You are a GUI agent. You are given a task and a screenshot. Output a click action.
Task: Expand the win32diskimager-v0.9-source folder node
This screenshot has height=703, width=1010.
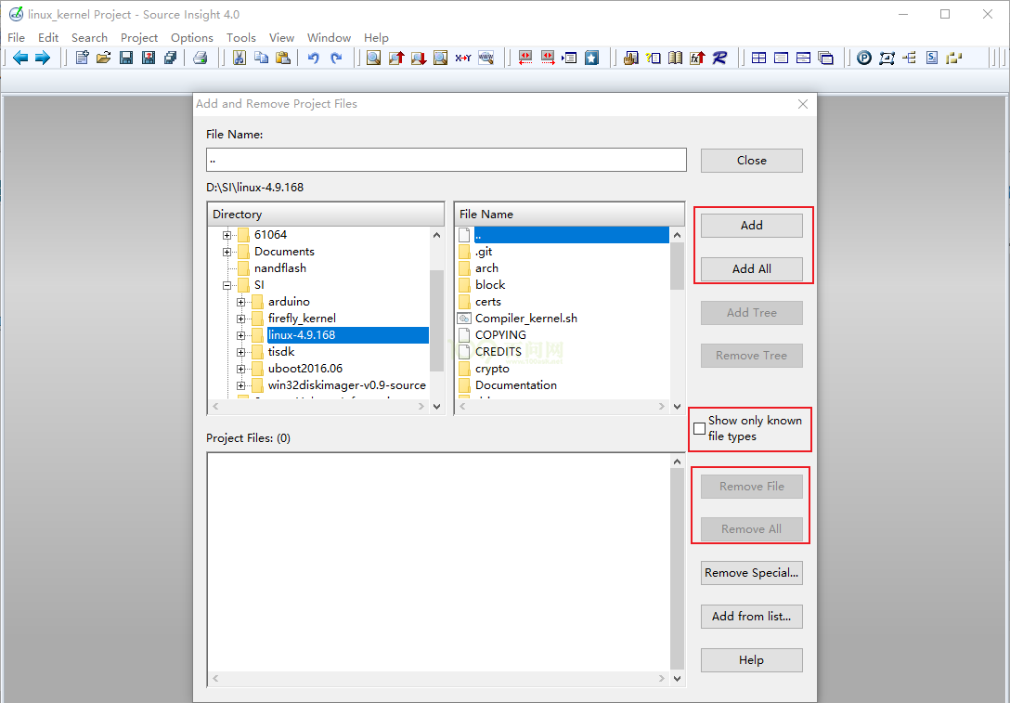[241, 386]
